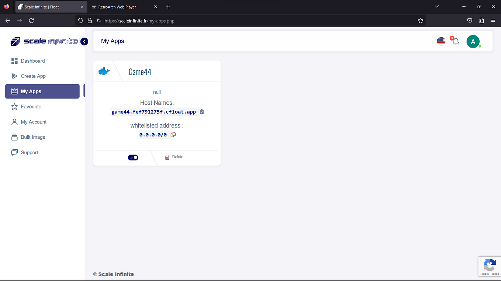501x281 pixels.
Task: Open the Dashboard from the sidebar
Action: pyautogui.click(x=33, y=61)
